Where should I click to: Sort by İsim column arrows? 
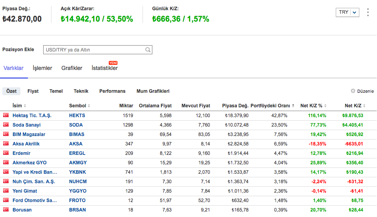pos(25,106)
